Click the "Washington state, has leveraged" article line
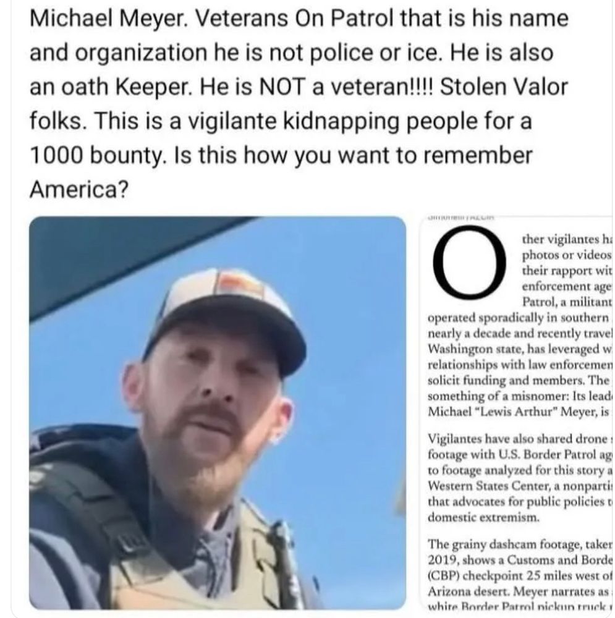The height and width of the screenshot is (618, 615). pos(520,349)
